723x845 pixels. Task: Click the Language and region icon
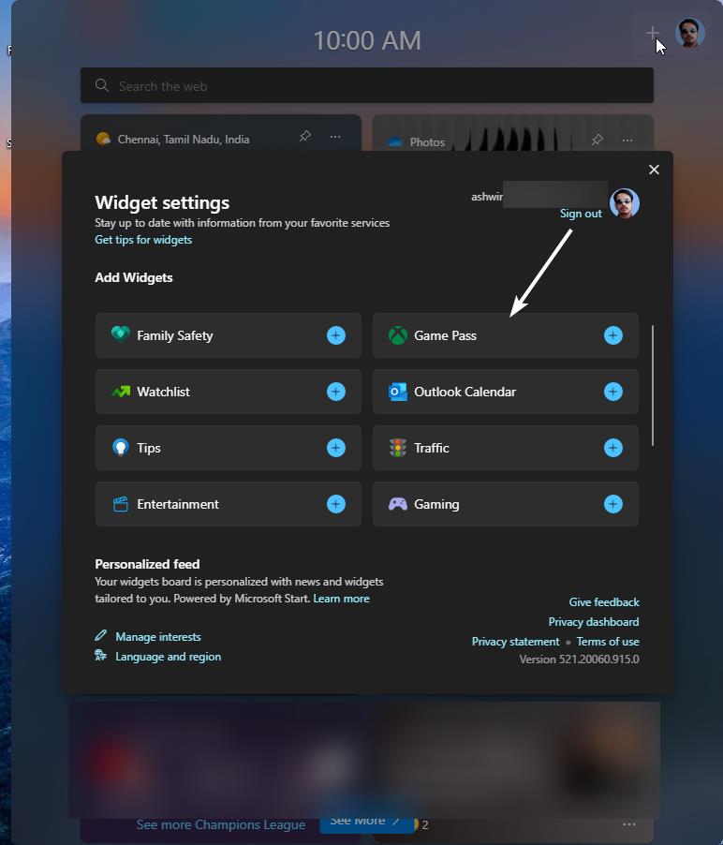point(101,656)
